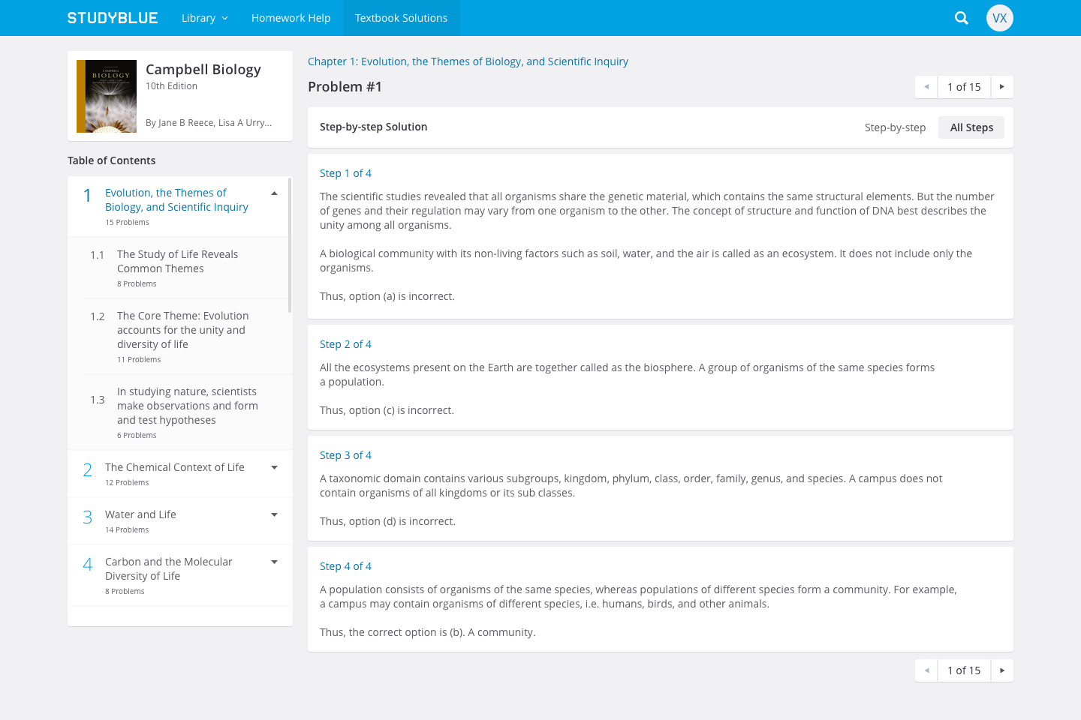
Task: Click the 12 Problems count under chapter 2
Action: point(127,483)
